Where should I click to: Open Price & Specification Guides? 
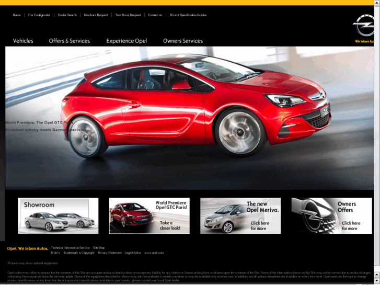[188, 15]
